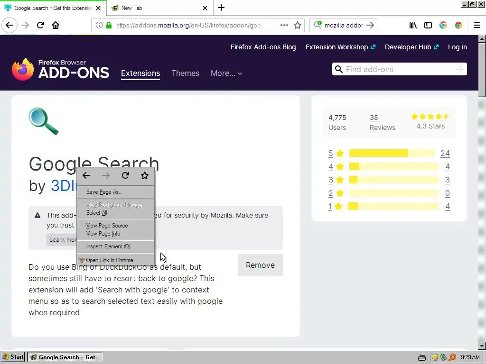Submit the search bar go arrow
Image resolution: width=486 pixels, height=364 pixels.
coord(370,25)
